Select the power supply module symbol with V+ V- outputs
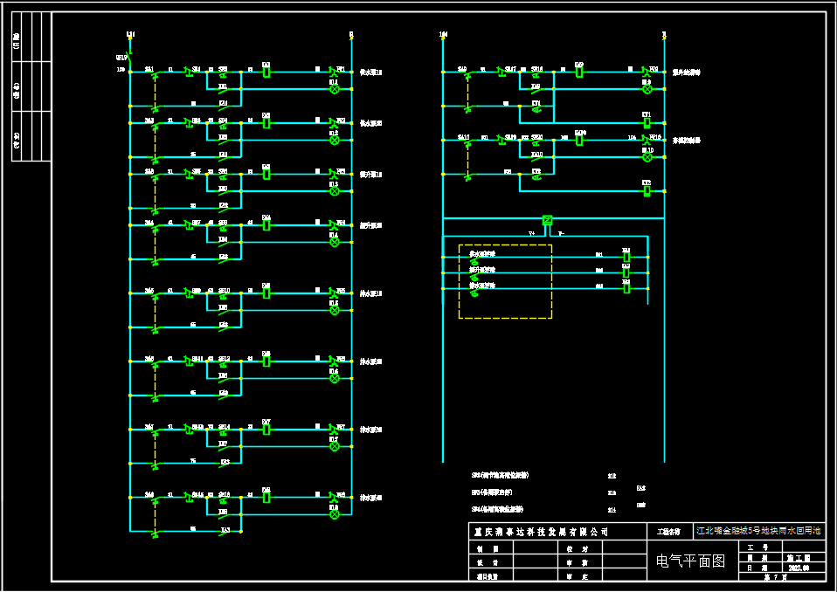The height and width of the screenshot is (592, 837). pyautogui.click(x=547, y=220)
